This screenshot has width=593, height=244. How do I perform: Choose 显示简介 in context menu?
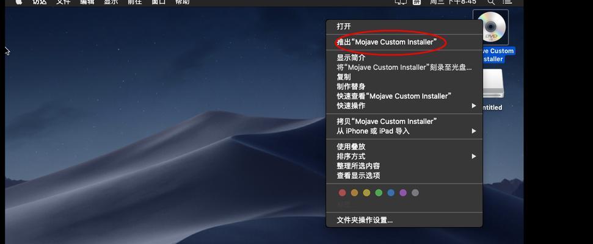click(404, 58)
